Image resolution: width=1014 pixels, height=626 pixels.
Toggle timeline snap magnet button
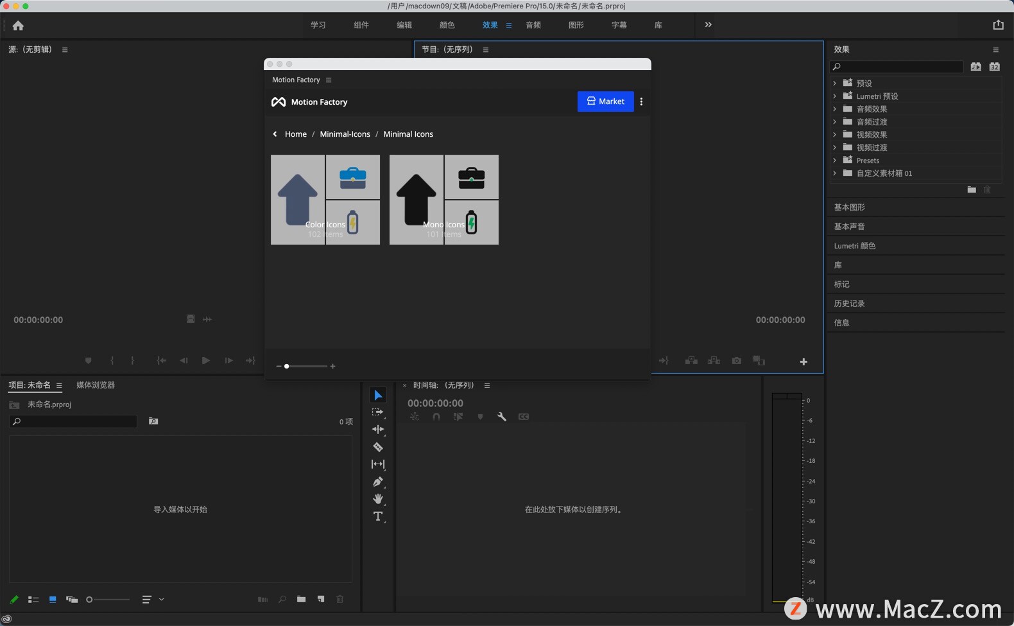click(436, 417)
